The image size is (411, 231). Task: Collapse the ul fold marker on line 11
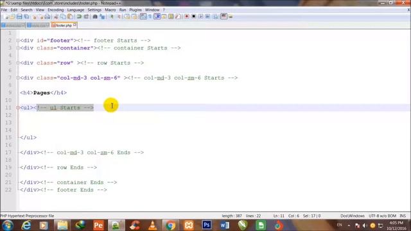click(x=18, y=108)
